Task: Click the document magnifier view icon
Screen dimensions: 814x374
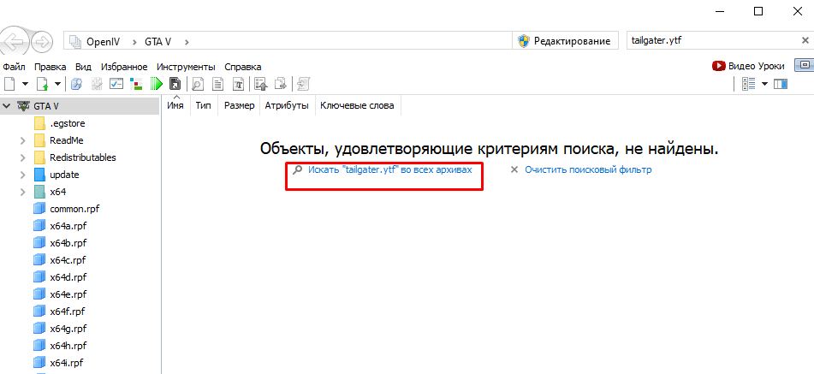Action: click(x=199, y=83)
